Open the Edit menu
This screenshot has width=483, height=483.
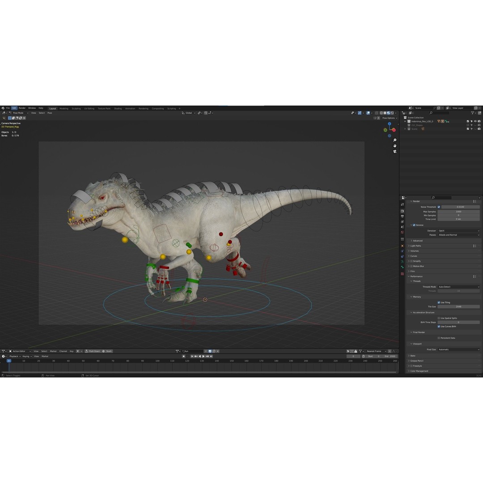pos(14,108)
